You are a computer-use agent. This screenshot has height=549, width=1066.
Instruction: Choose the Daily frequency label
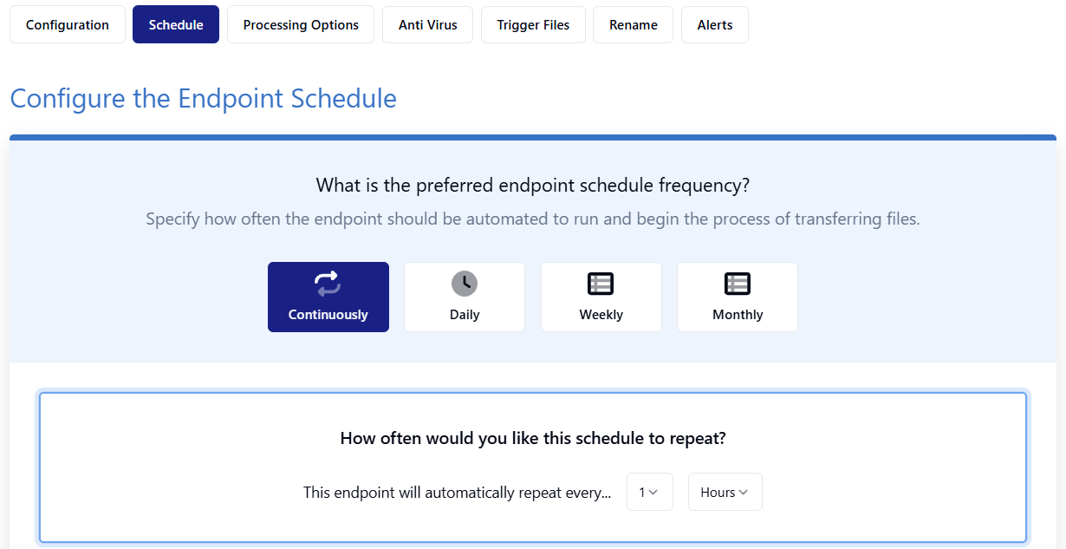point(465,315)
